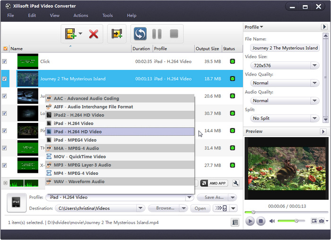Click the AMD APP acceleration button
The width and height of the screenshot is (331, 240).
(214, 183)
